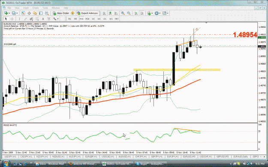Open the Data Window panel
Screen dimensions: 268x167
tap(29, 13)
